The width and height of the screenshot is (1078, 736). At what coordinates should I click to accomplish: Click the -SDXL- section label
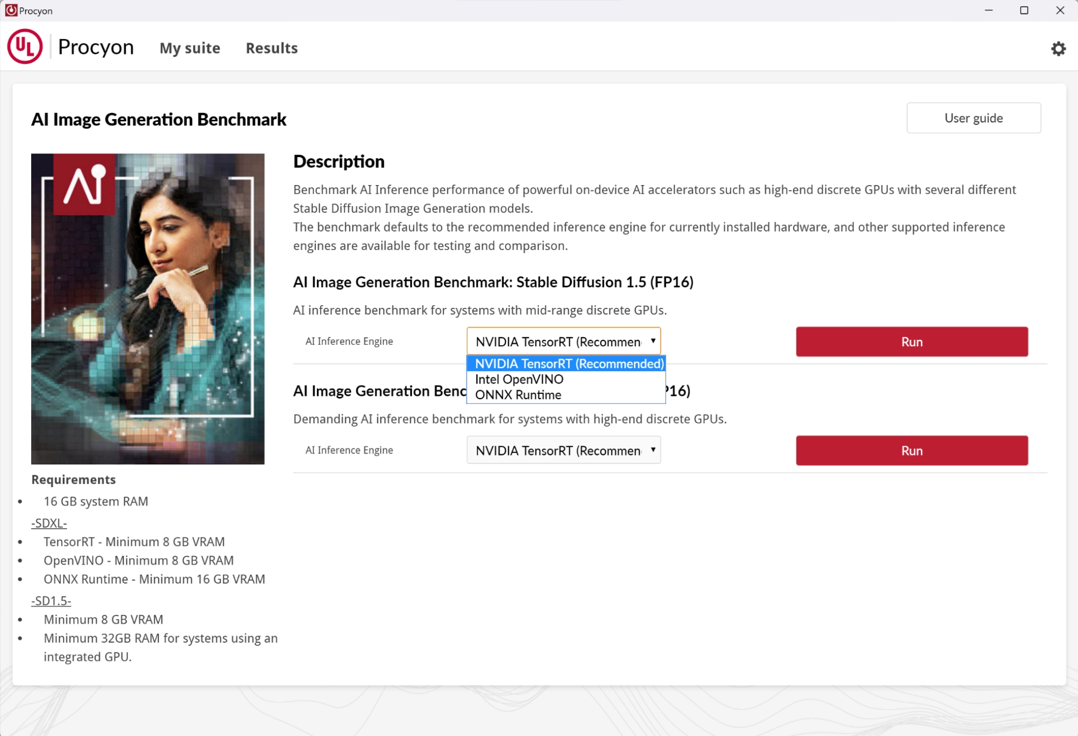pos(49,523)
